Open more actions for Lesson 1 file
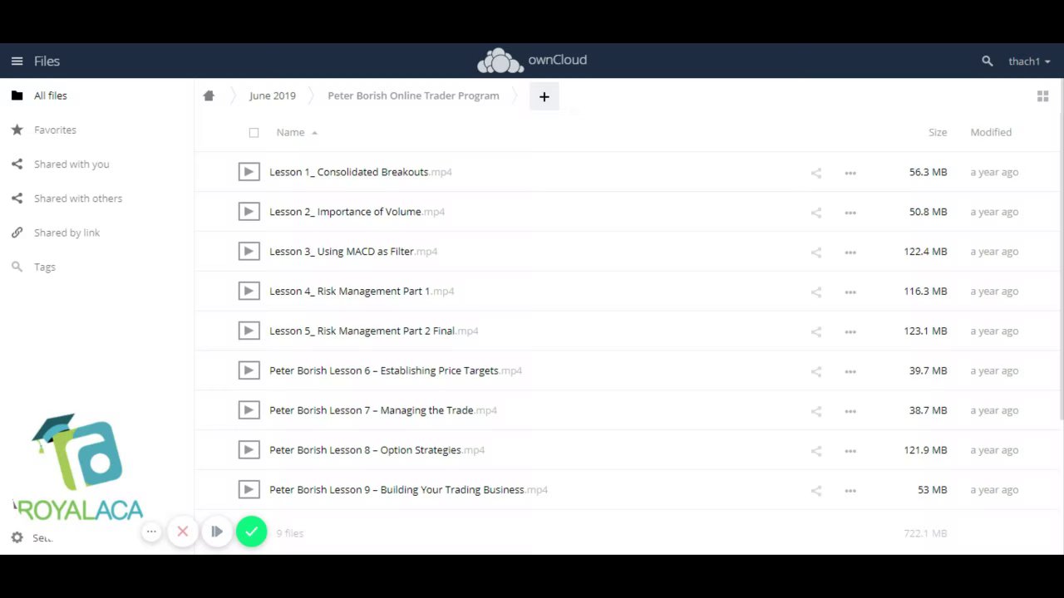 pyautogui.click(x=850, y=173)
